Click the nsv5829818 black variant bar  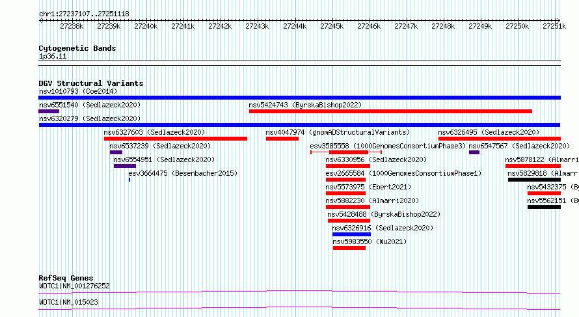point(534,180)
